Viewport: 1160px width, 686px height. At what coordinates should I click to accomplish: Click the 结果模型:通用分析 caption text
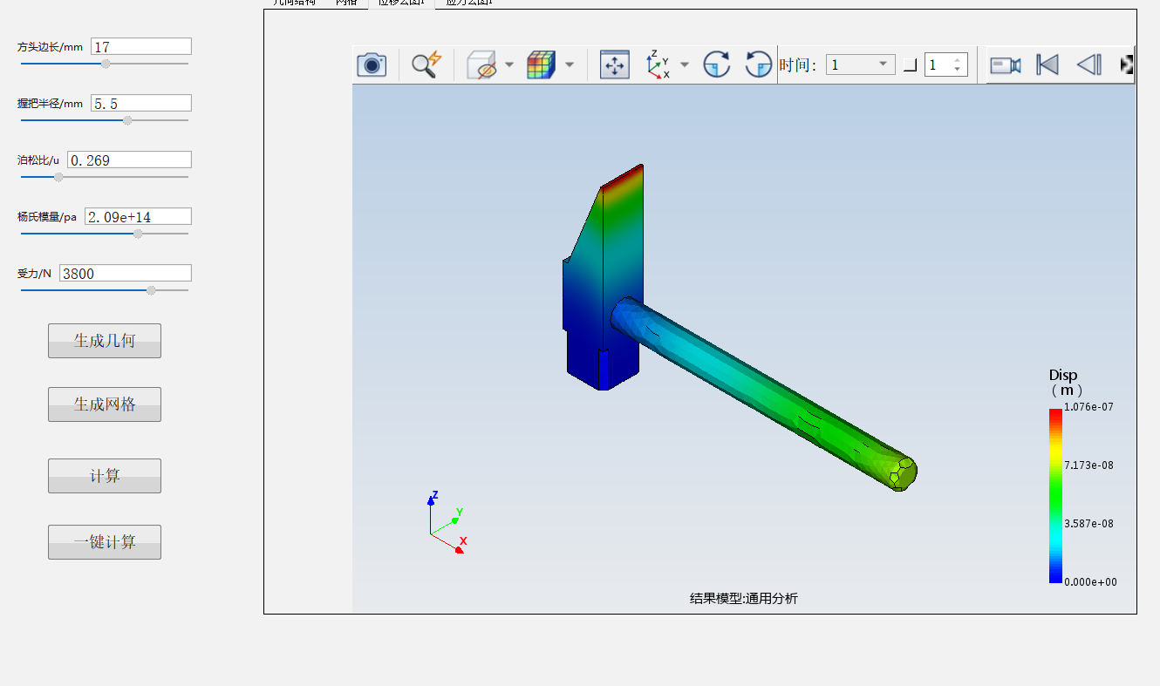[744, 598]
